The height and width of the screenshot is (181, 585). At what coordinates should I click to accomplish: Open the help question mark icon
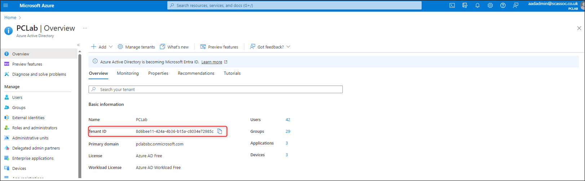point(503,5)
